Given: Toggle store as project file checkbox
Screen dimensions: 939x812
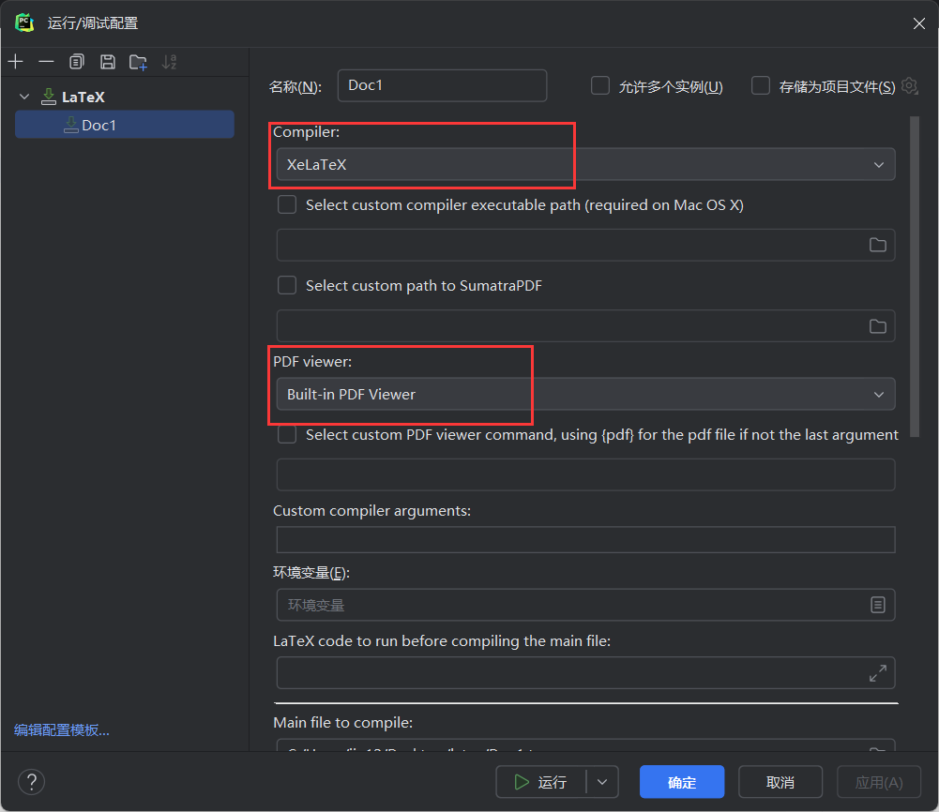Looking at the screenshot, I should pyautogui.click(x=761, y=85).
